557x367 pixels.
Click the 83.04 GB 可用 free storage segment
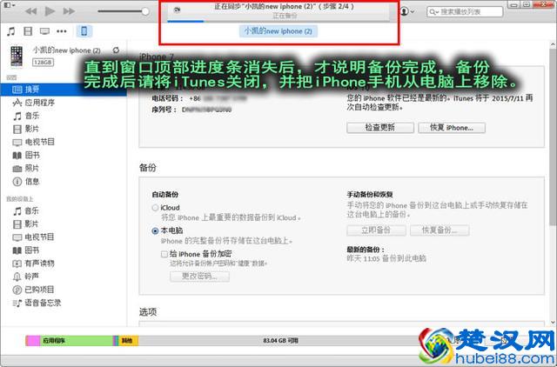(x=280, y=340)
